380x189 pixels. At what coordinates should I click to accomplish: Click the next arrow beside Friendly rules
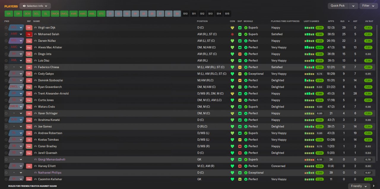[374, 186]
